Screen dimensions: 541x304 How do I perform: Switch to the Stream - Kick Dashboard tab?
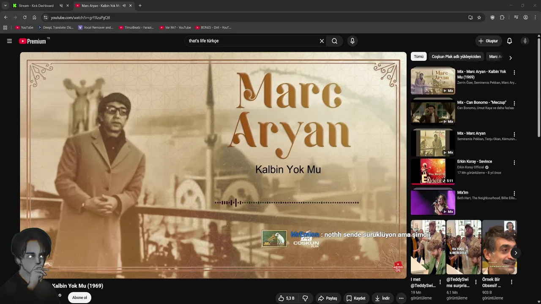[x=36, y=5]
